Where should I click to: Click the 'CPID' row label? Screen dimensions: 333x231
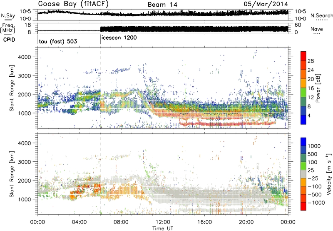[x=9, y=40]
